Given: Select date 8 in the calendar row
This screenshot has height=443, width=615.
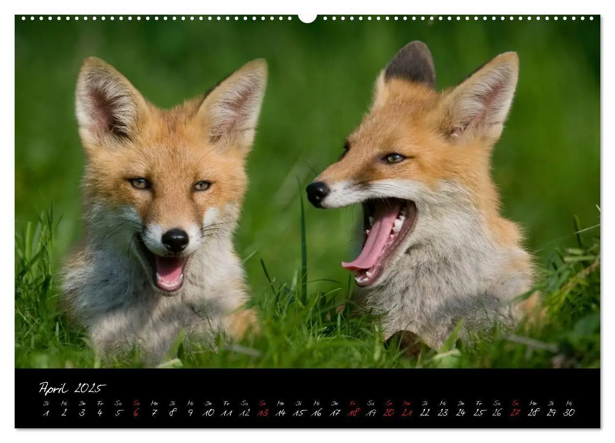Looking at the screenshot, I should point(172,413).
